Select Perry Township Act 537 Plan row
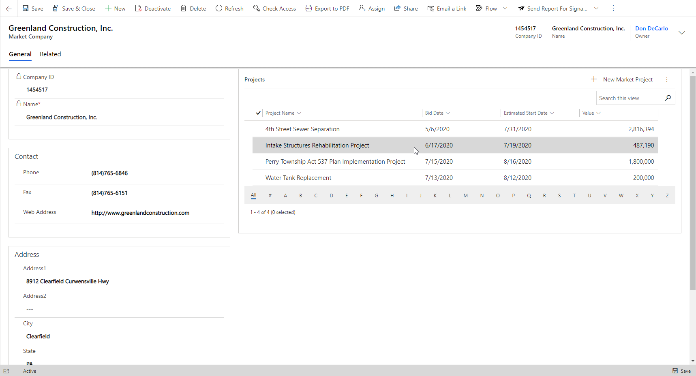Image resolution: width=696 pixels, height=376 pixels. coord(455,162)
